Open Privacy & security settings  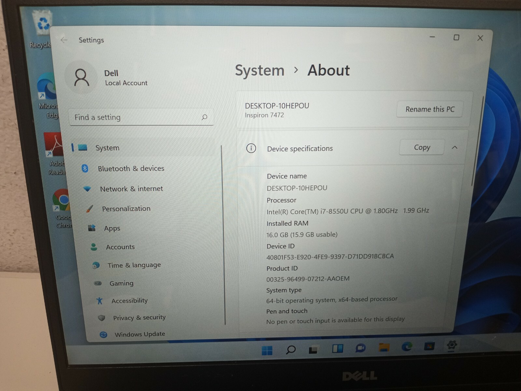click(x=139, y=317)
